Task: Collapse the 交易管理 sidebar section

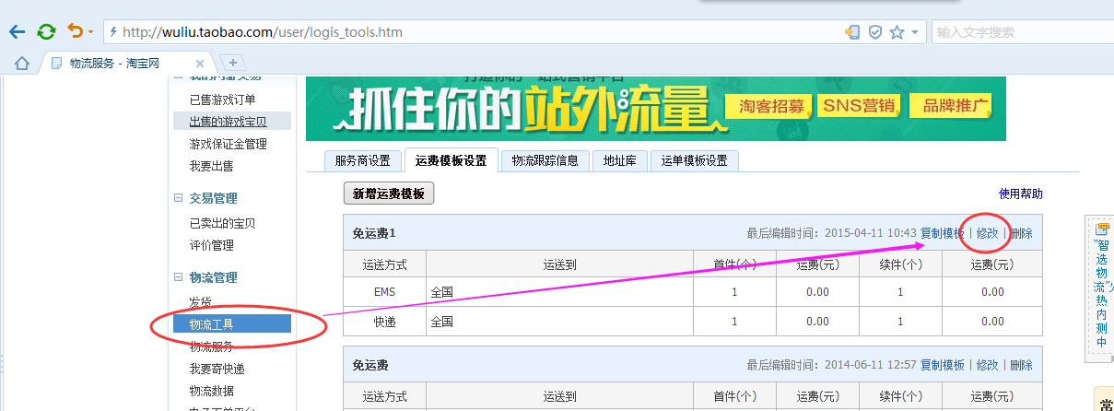Action: [179, 198]
